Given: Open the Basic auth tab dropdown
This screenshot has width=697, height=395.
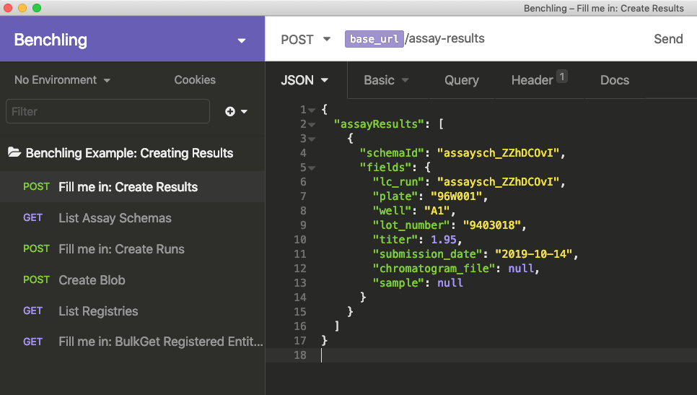Looking at the screenshot, I should coord(386,80).
